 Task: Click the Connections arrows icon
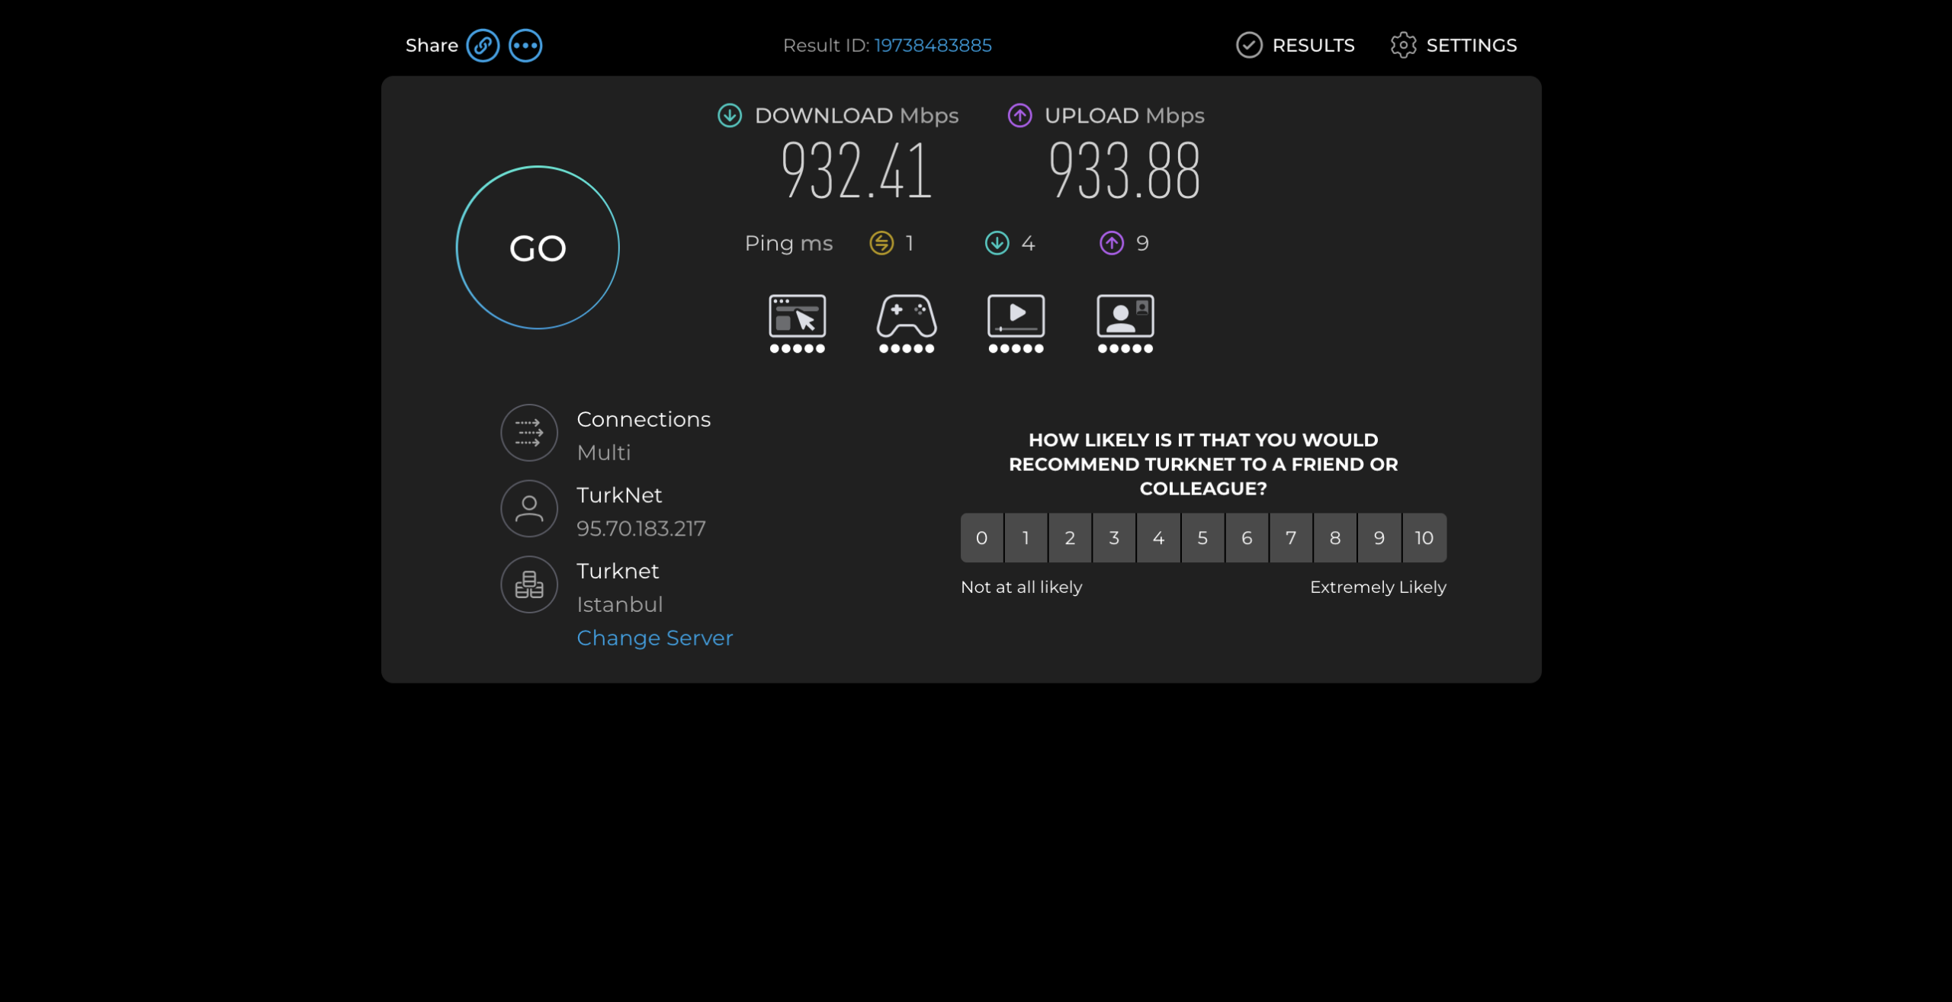[x=529, y=433]
